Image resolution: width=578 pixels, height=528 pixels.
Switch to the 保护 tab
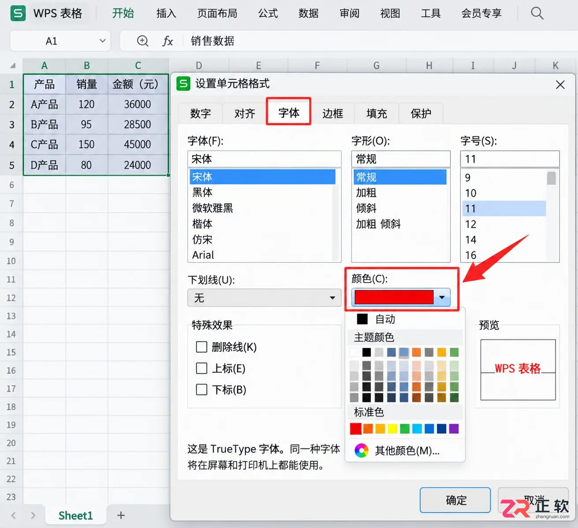(421, 114)
